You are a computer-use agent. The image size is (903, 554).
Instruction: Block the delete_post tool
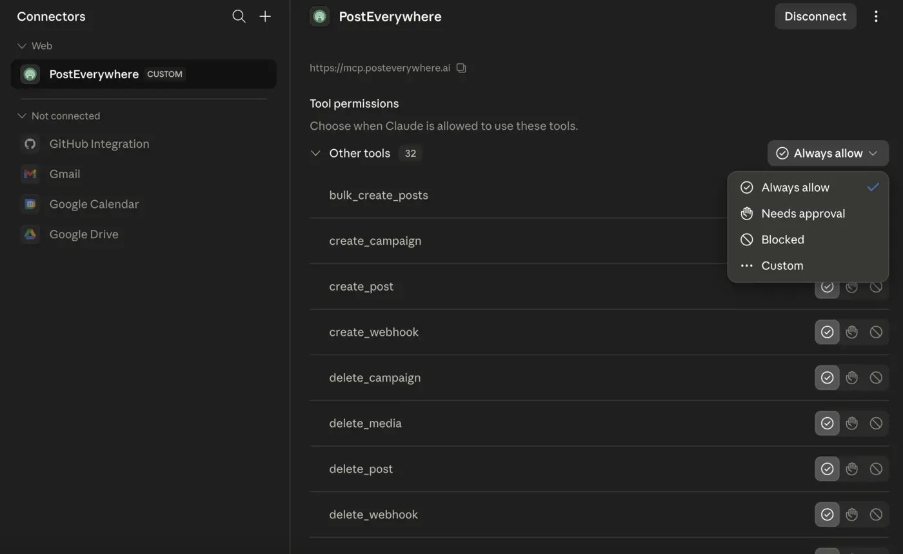876,469
